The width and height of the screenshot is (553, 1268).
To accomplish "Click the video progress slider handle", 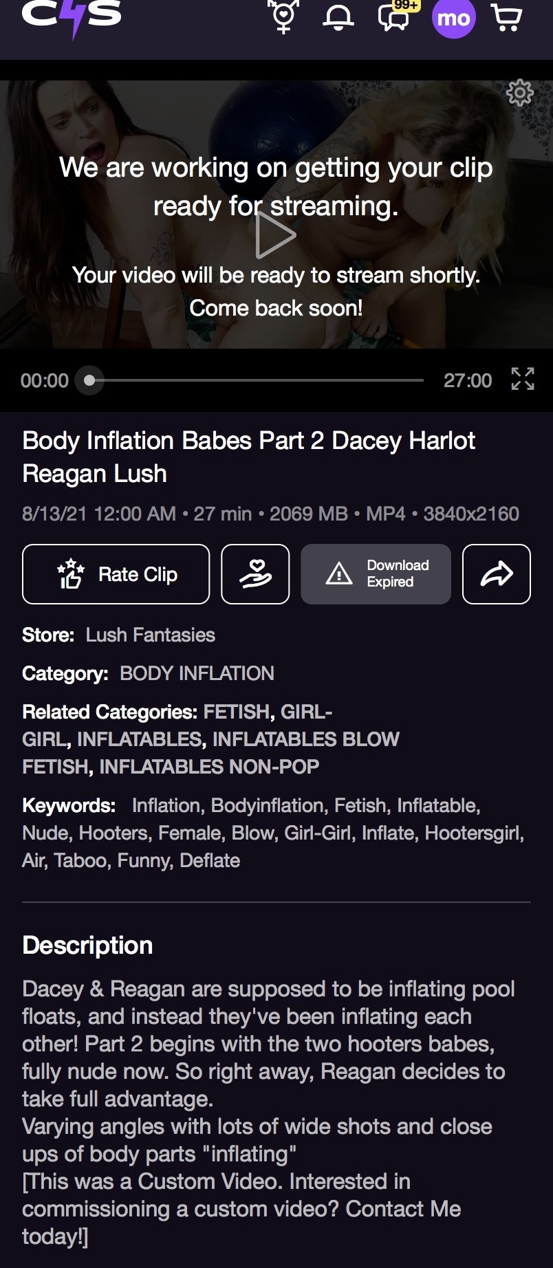I will tap(89, 380).
